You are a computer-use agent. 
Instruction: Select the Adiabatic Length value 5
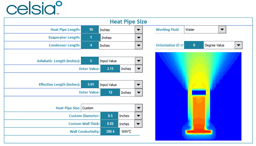pyautogui.click(x=90, y=61)
